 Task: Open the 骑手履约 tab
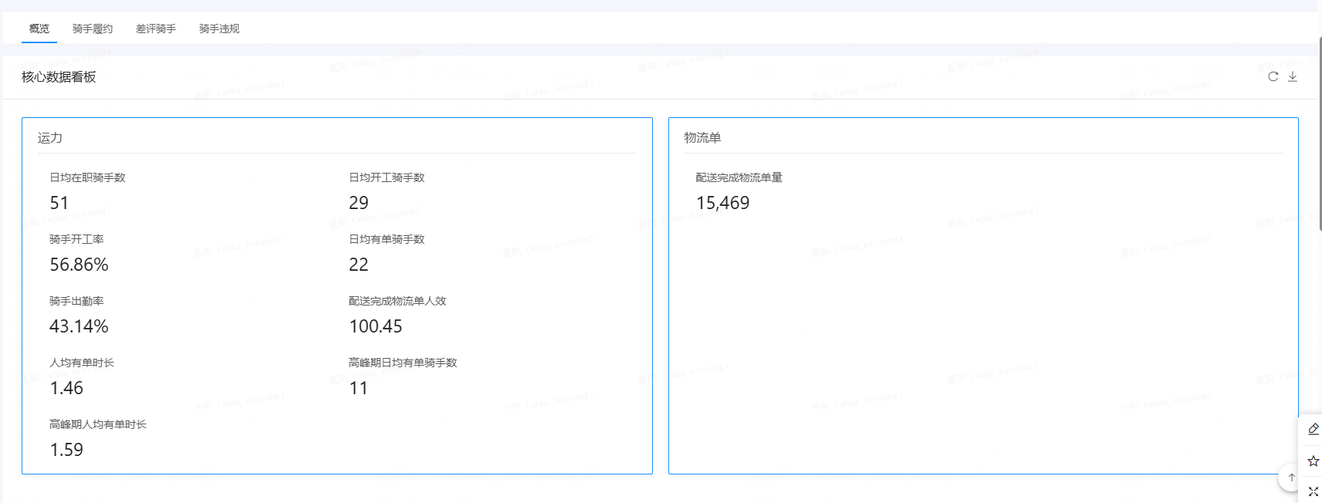pyautogui.click(x=93, y=29)
